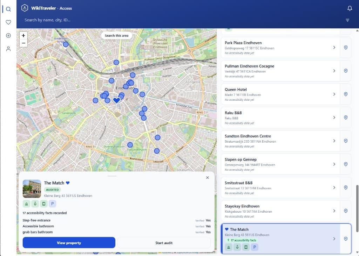Click the parking P icon in The Match list row
This screenshot has width=359, height=256.
coord(255,247)
